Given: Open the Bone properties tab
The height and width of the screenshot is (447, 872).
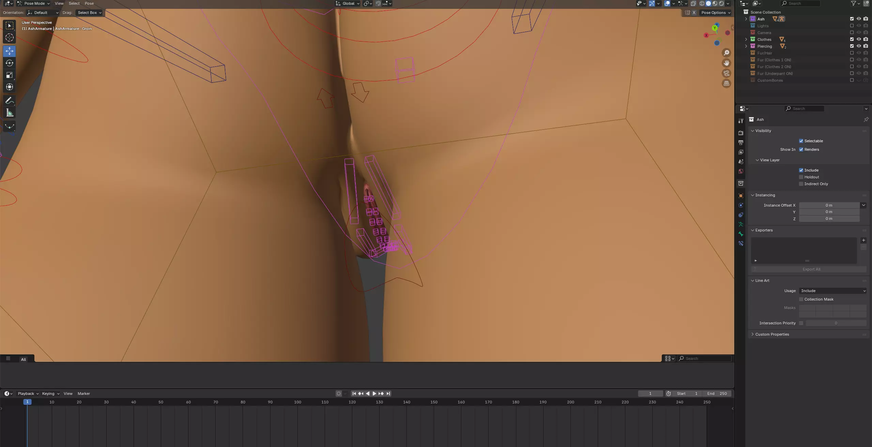Looking at the screenshot, I should click(x=741, y=234).
